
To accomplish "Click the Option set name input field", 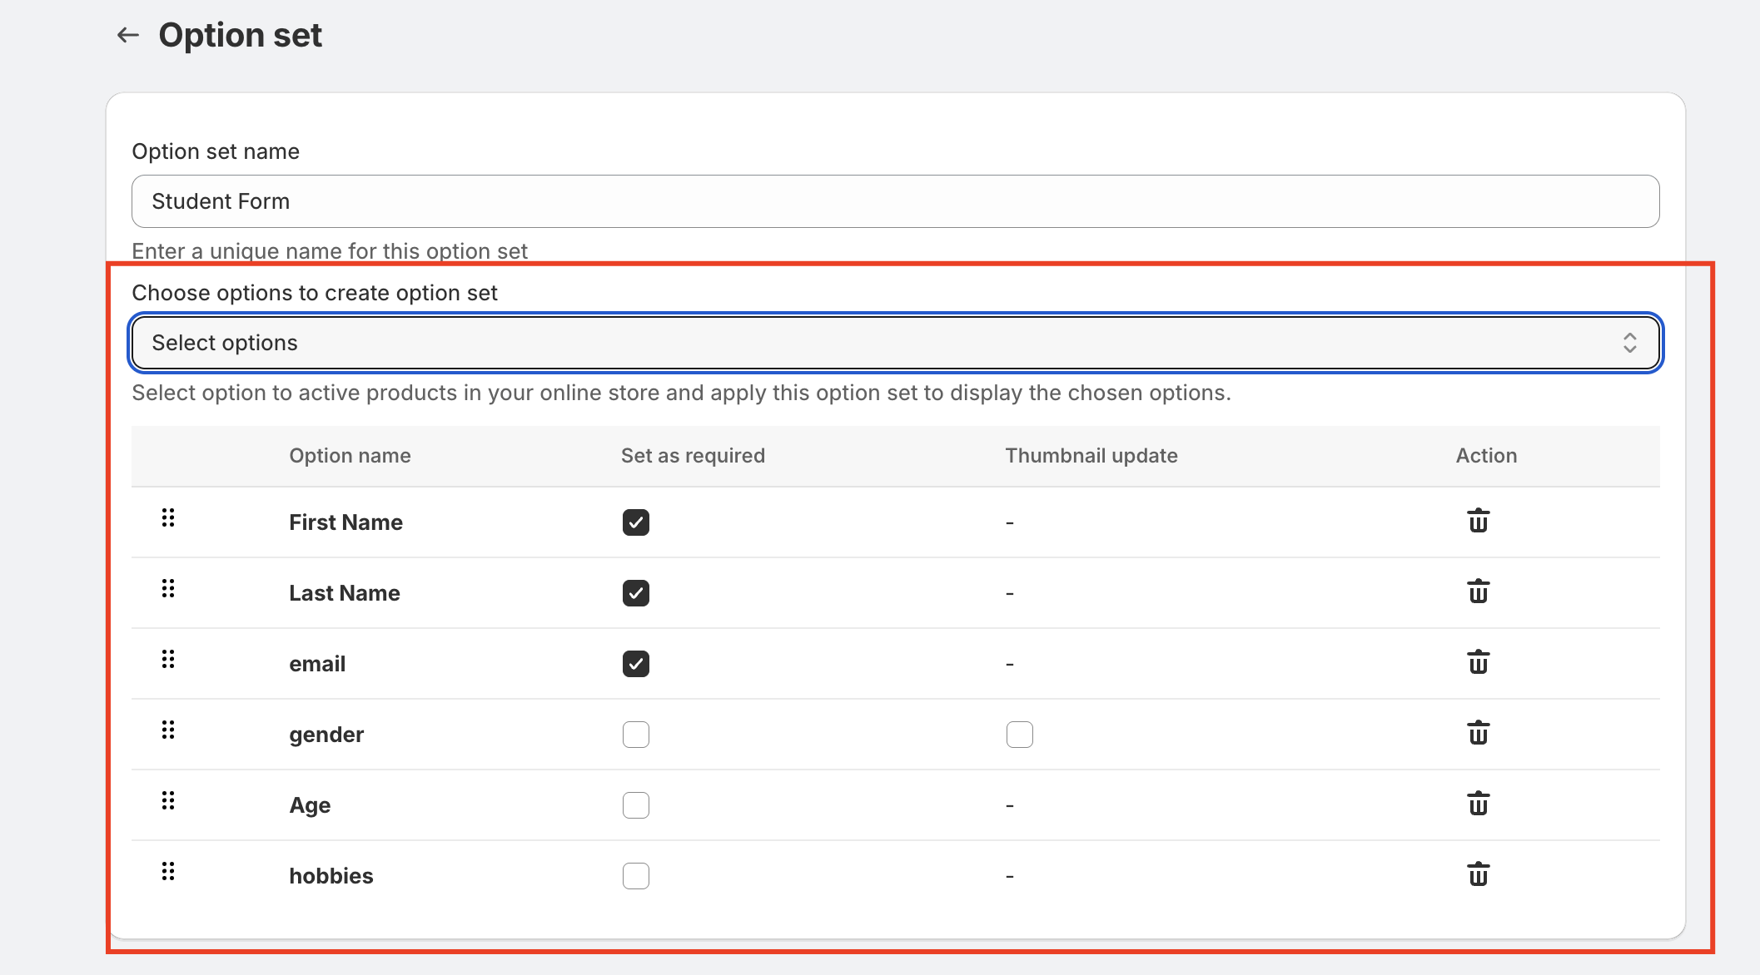I will tap(895, 201).
